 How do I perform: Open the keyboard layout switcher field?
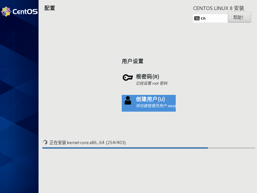point(210,18)
